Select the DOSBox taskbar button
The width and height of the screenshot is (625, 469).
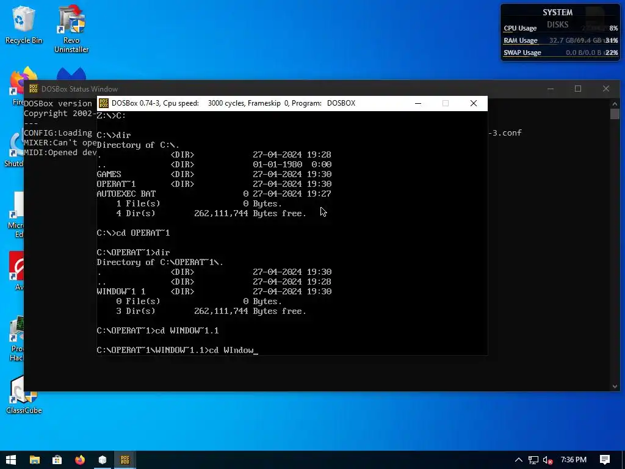pos(125,460)
